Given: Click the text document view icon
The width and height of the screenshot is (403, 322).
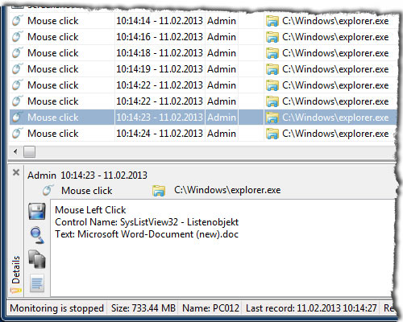Looking at the screenshot, I should (x=37, y=283).
